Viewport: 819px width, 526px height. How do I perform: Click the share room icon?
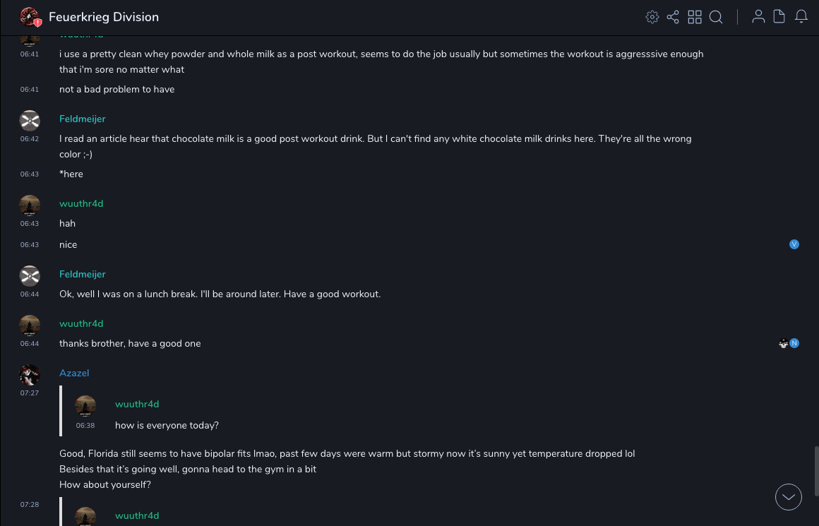coord(673,17)
